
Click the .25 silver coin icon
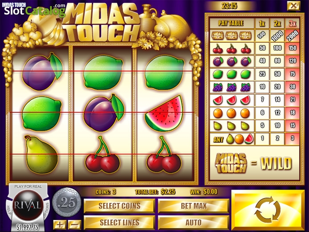coord(67,203)
